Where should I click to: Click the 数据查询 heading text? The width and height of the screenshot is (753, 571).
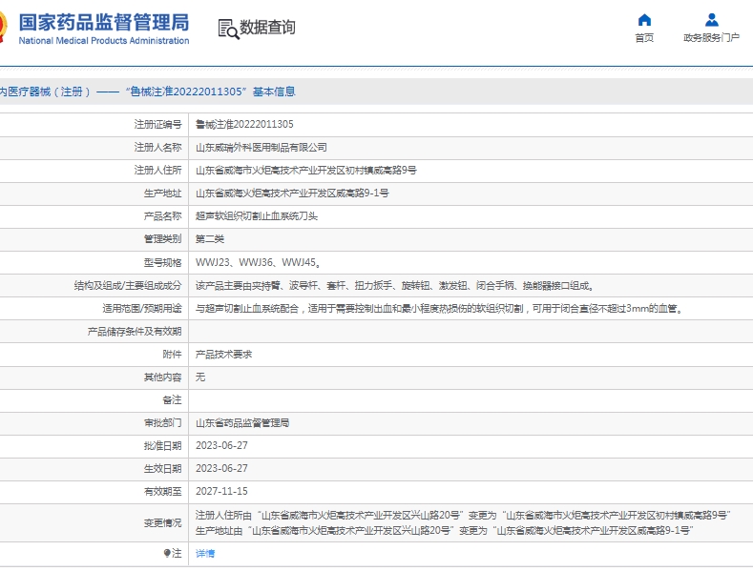pyautogui.click(x=267, y=28)
